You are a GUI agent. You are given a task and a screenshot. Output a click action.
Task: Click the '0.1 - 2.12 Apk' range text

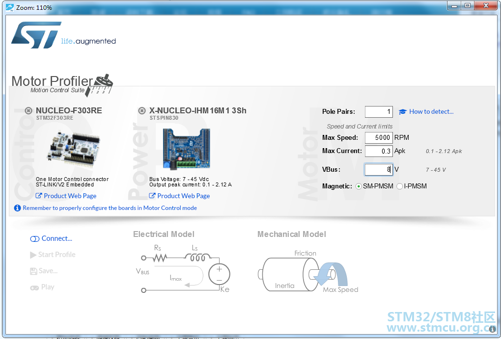444,151
